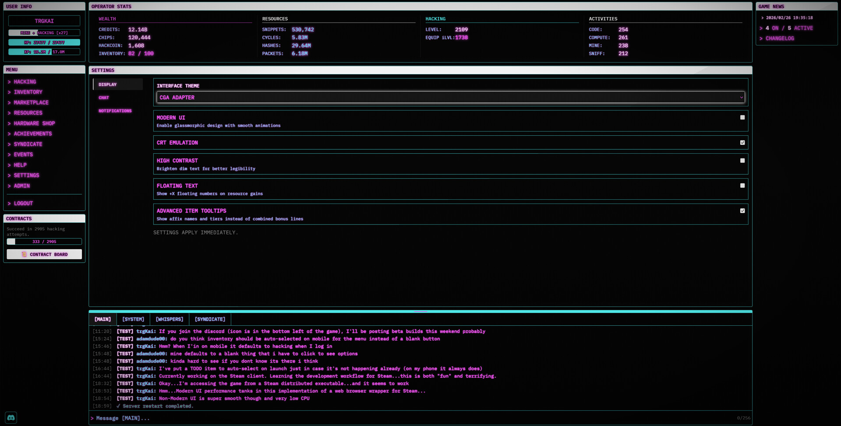The image size is (841, 426).
Task: Disable the CRT Emulation checkbox
Action: [x=742, y=143]
